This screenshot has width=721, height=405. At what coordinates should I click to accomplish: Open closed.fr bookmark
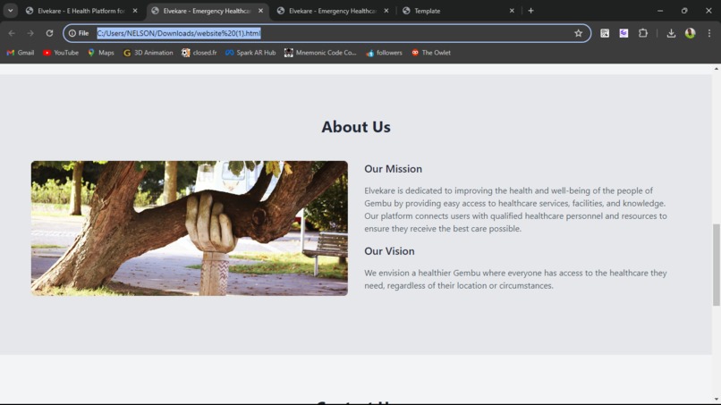tap(199, 53)
